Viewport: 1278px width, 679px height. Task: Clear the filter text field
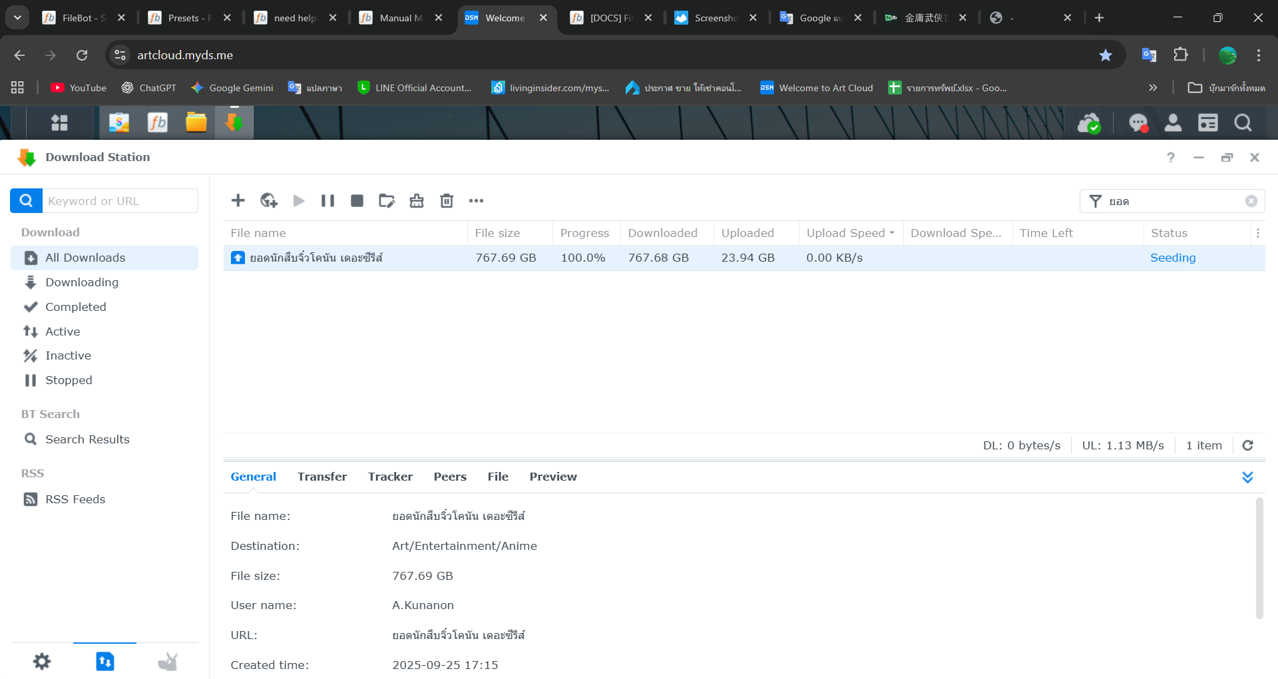click(x=1251, y=201)
